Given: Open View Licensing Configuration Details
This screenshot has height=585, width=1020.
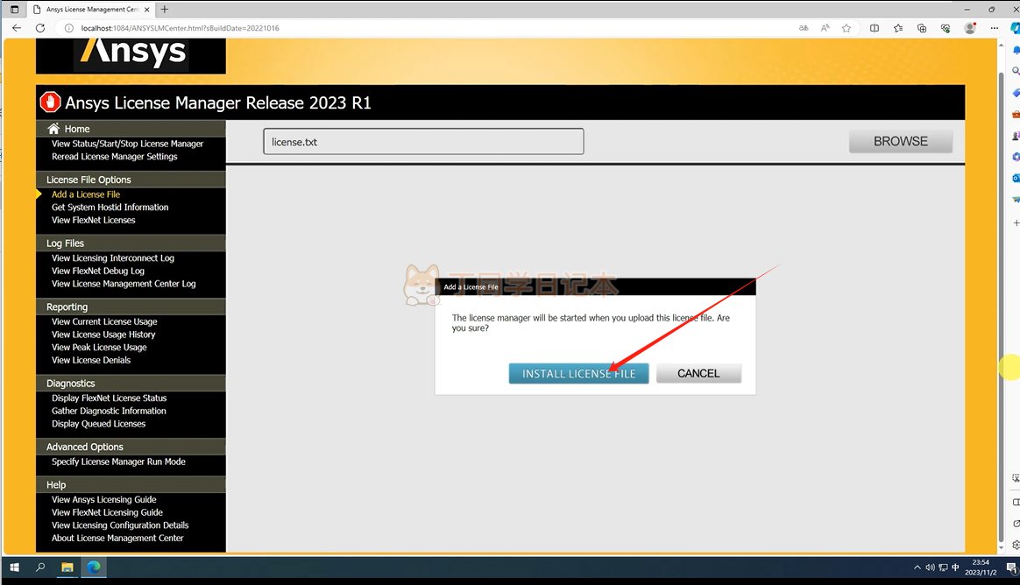Looking at the screenshot, I should (120, 525).
